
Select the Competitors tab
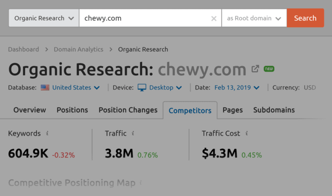click(x=190, y=110)
